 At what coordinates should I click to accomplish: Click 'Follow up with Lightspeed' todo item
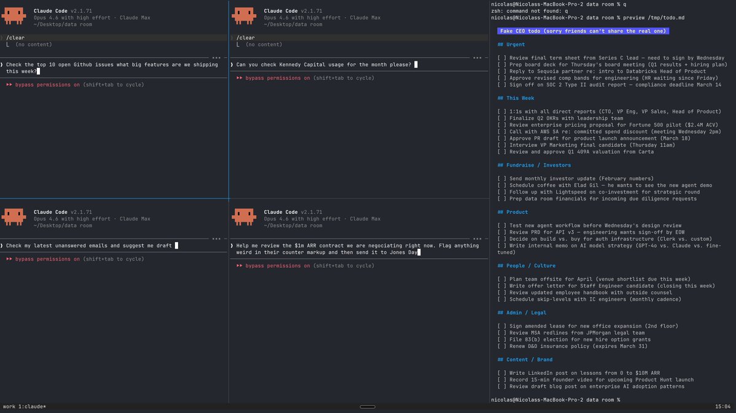coord(605,192)
